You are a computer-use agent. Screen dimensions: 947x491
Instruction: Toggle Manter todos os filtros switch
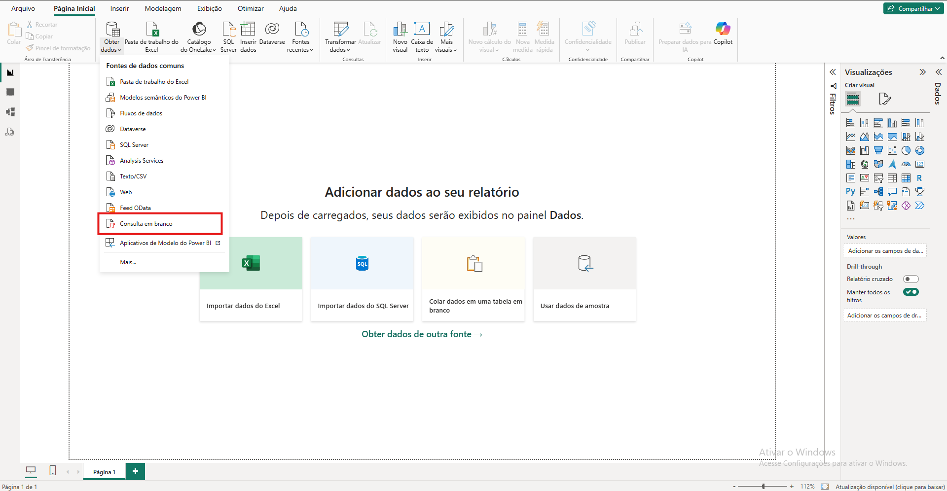tap(911, 292)
